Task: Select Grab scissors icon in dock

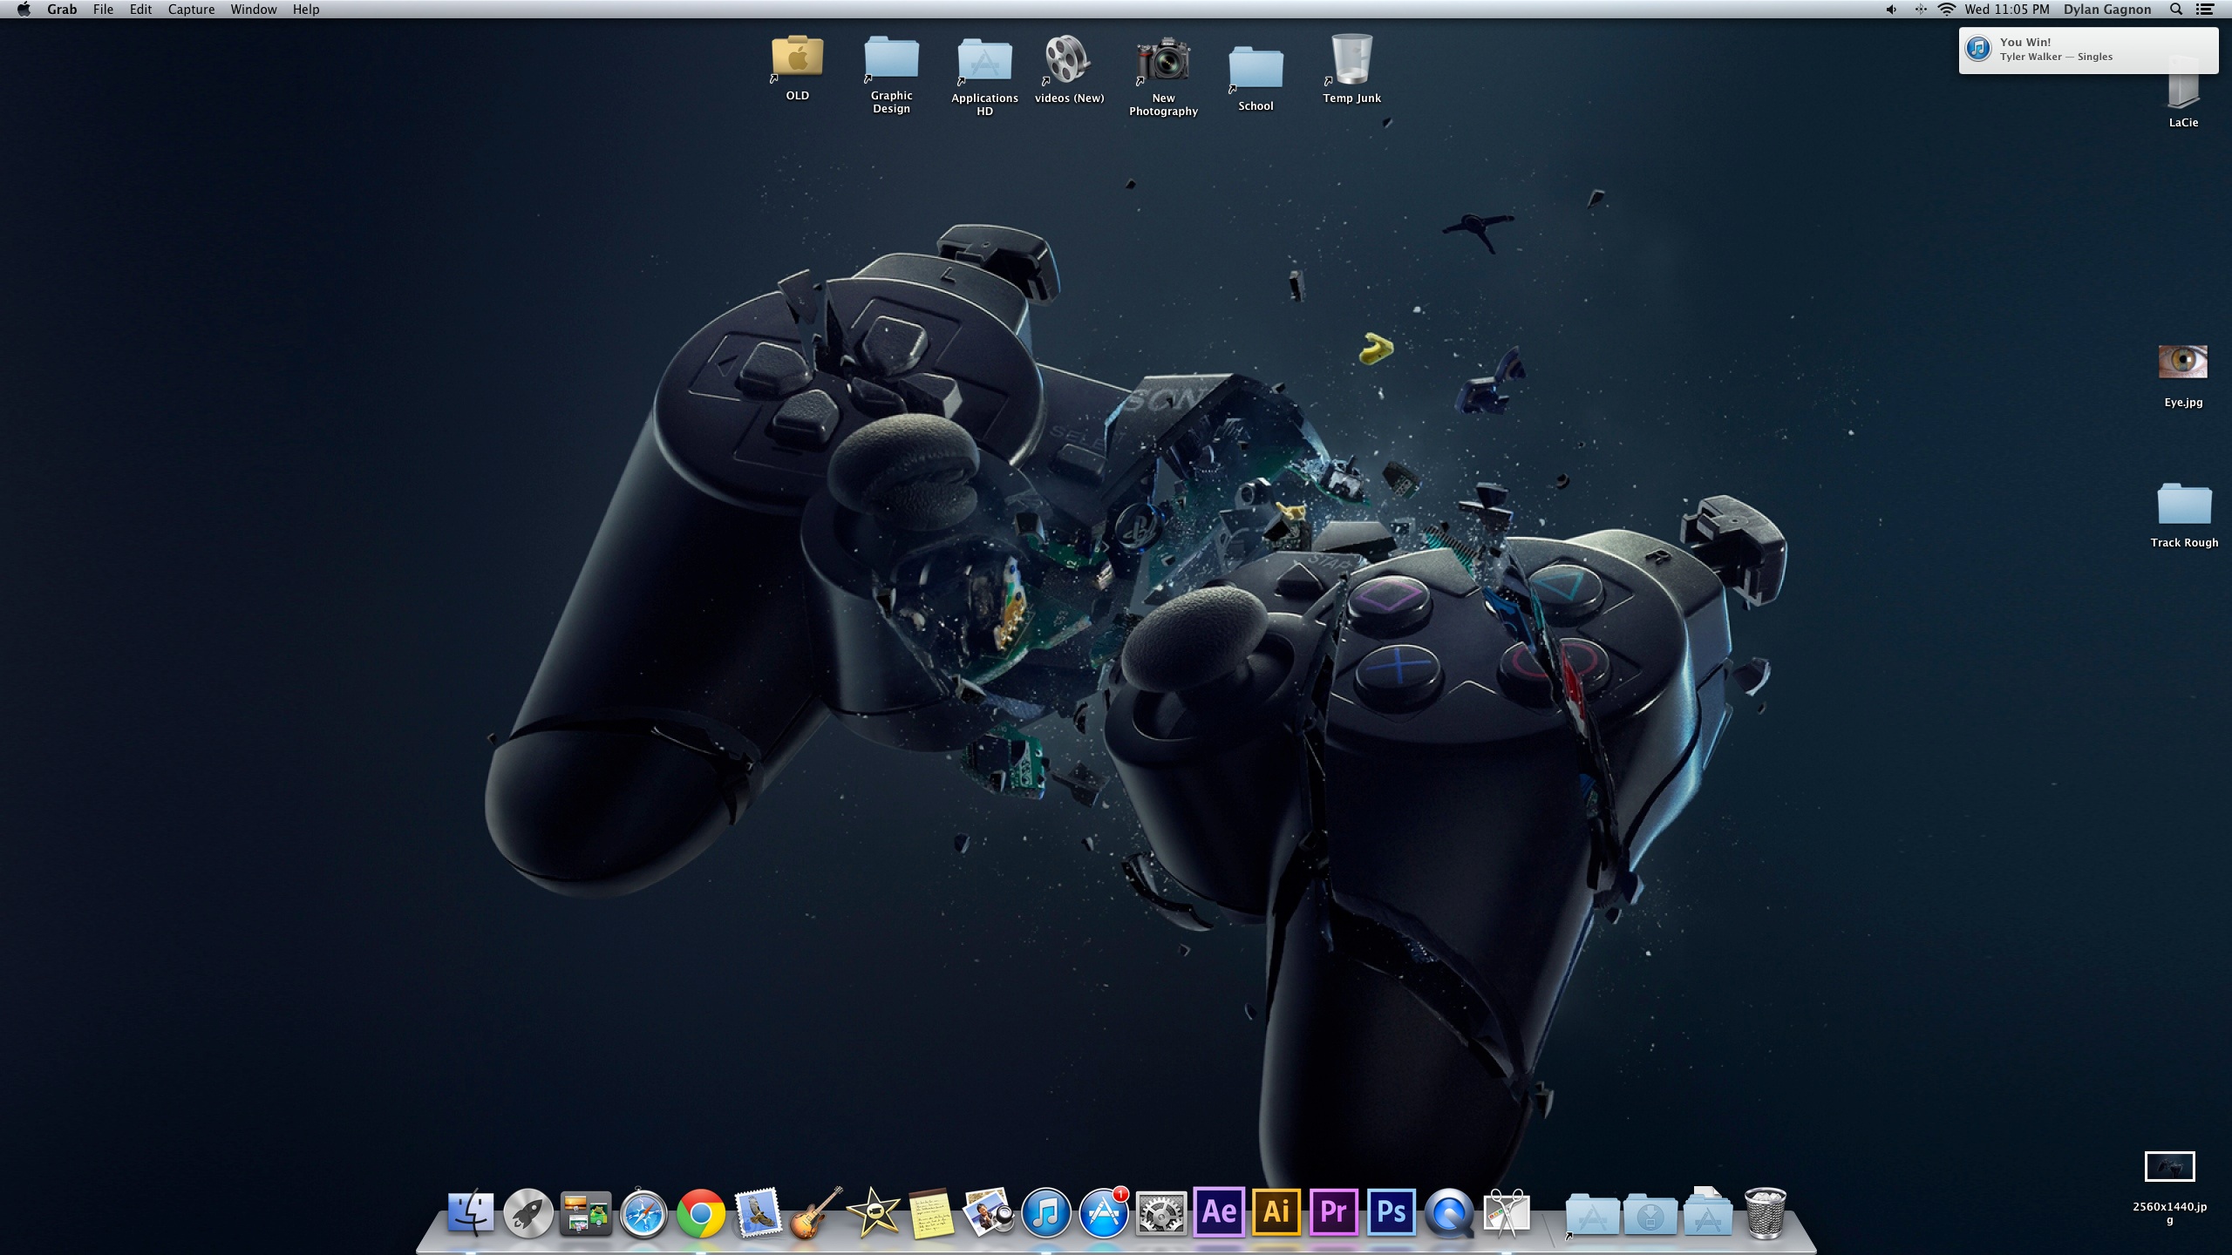Action: [1507, 1212]
